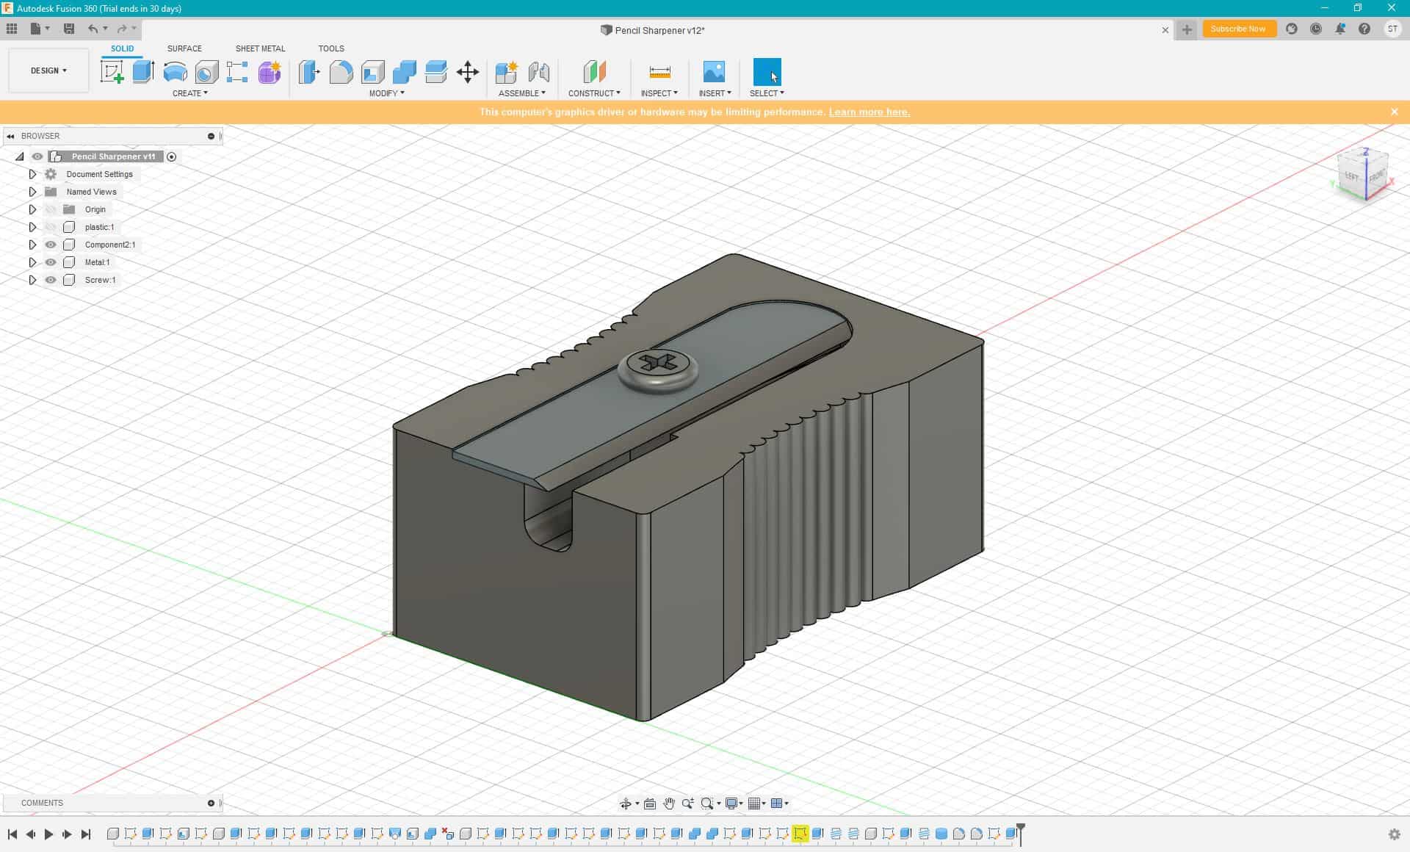Select the Fillet tool
The height and width of the screenshot is (852, 1410).
[x=341, y=72]
